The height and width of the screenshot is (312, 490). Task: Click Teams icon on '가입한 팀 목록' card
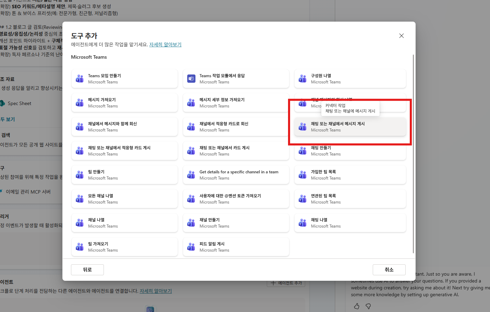pos(302,175)
